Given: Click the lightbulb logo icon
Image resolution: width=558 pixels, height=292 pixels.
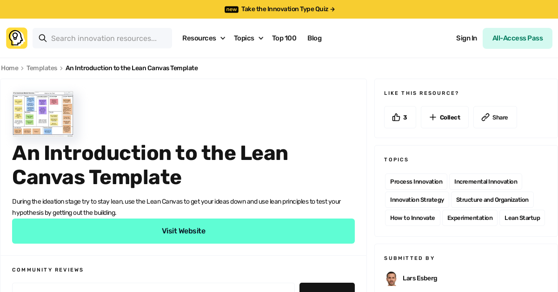Looking at the screenshot, I should pyautogui.click(x=16, y=38).
